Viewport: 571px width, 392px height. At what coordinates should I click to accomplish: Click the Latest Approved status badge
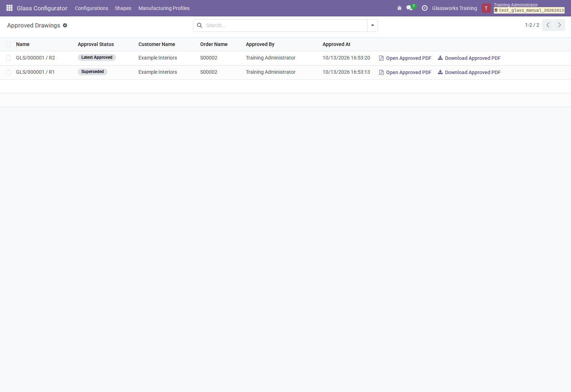click(97, 57)
